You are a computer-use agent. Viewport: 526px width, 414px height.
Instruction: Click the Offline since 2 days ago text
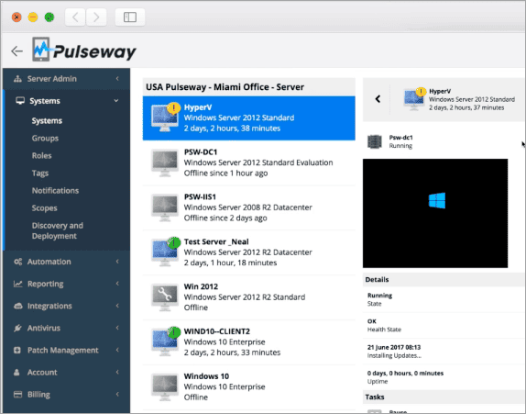point(225,218)
